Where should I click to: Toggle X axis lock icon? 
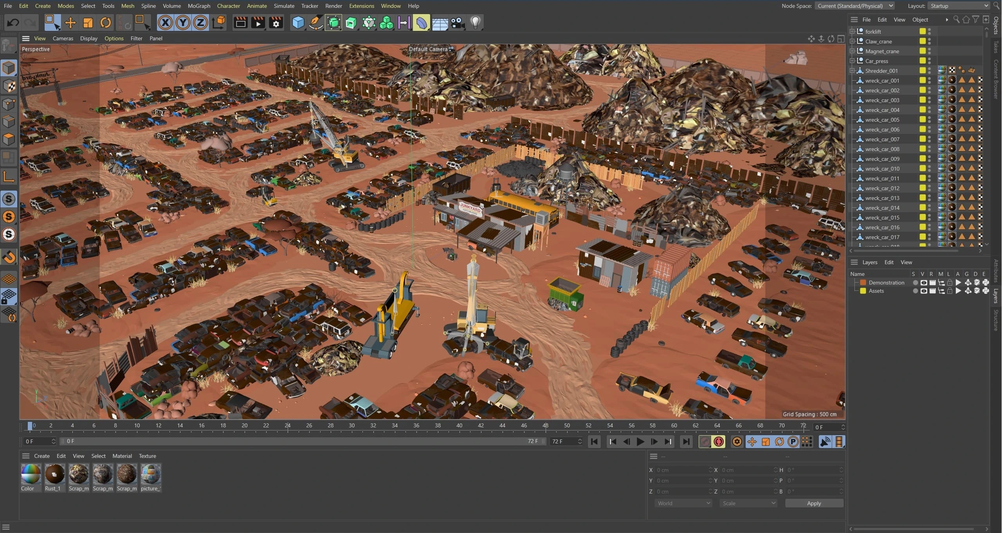coord(165,23)
